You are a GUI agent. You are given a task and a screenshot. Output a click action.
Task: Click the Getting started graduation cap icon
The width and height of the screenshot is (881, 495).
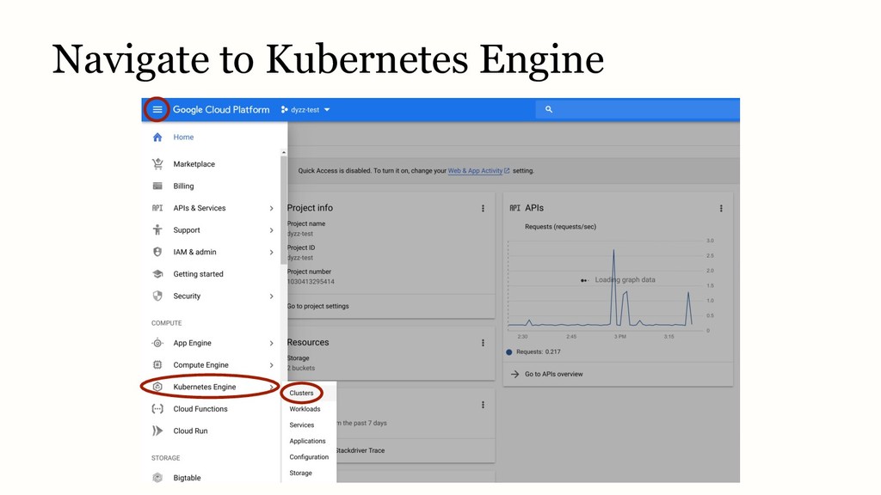click(x=157, y=274)
